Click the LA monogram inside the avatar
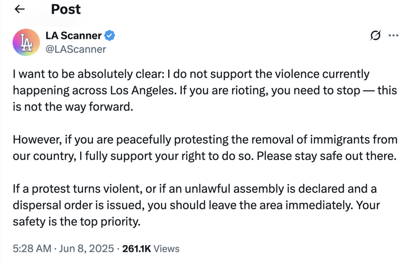This screenshot has height=263, width=406. click(x=26, y=42)
